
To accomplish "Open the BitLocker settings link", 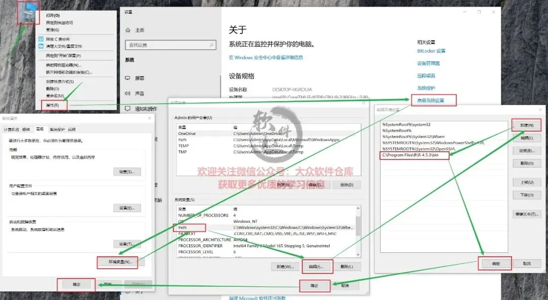I will coord(431,51).
